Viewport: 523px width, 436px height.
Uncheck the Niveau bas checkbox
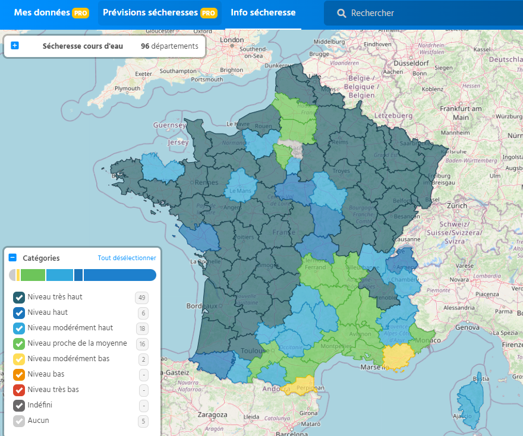(x=19, y=375)
